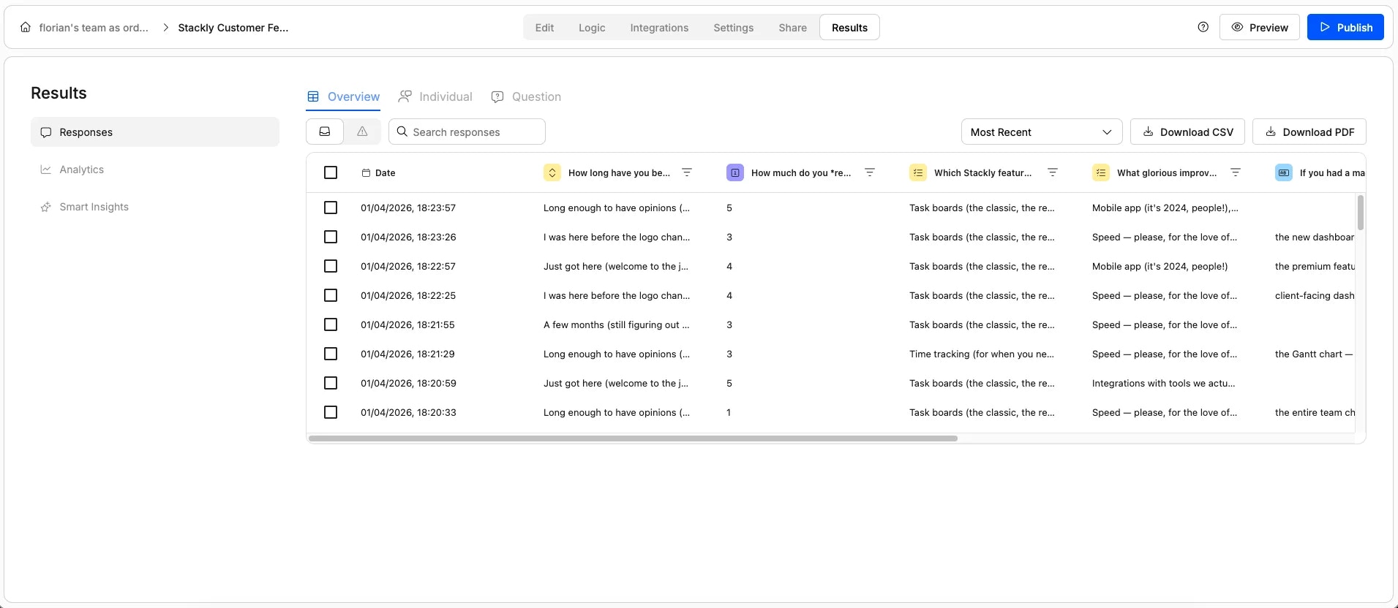Switch to the Overview view

click(343, 96)
